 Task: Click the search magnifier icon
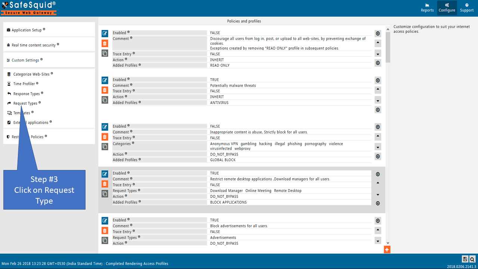[x=472, y=259]
